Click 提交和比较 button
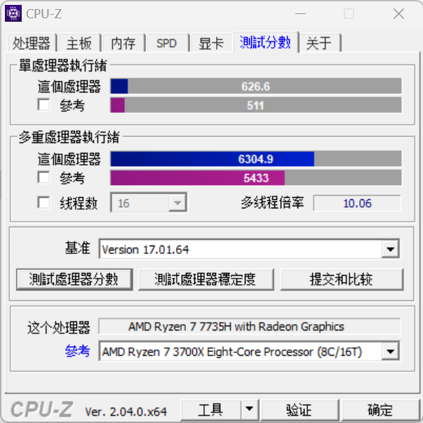This screenshot has width=423, height=423. (342, 279)
